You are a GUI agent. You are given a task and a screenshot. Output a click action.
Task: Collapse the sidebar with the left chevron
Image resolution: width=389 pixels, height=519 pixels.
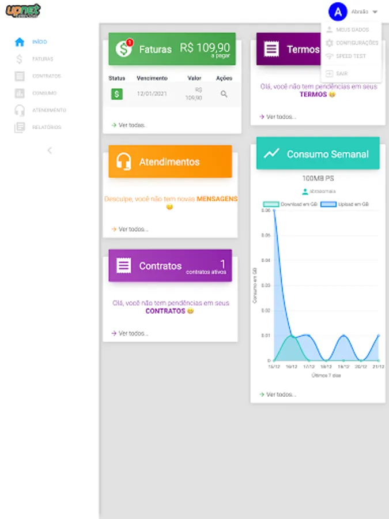[50, 151]
